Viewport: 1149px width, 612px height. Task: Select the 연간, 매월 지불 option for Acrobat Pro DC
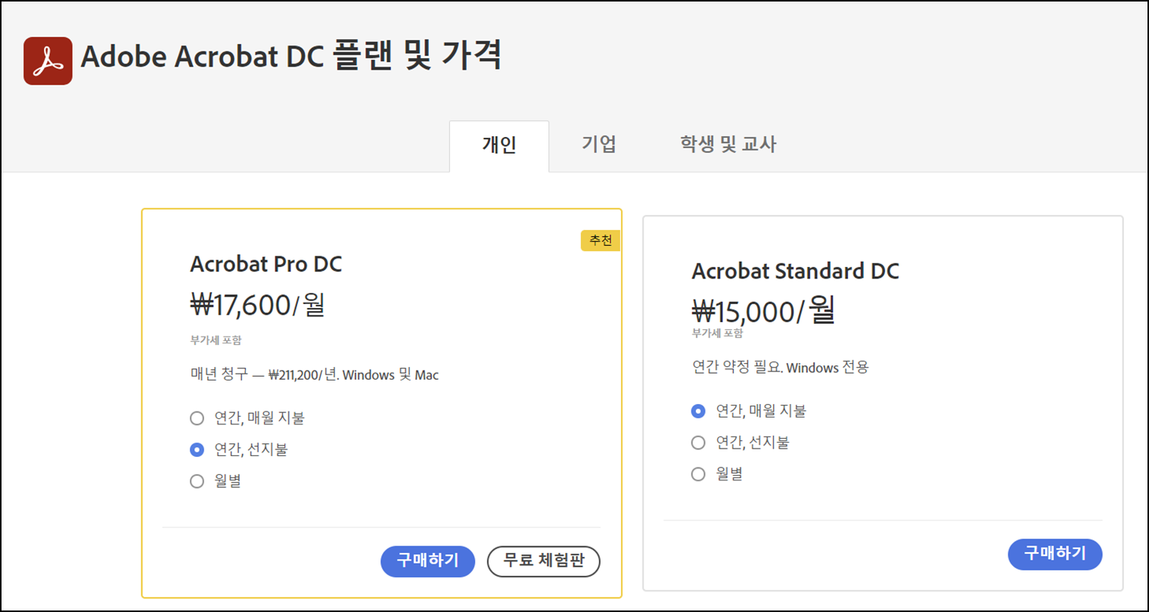[197, 418]
